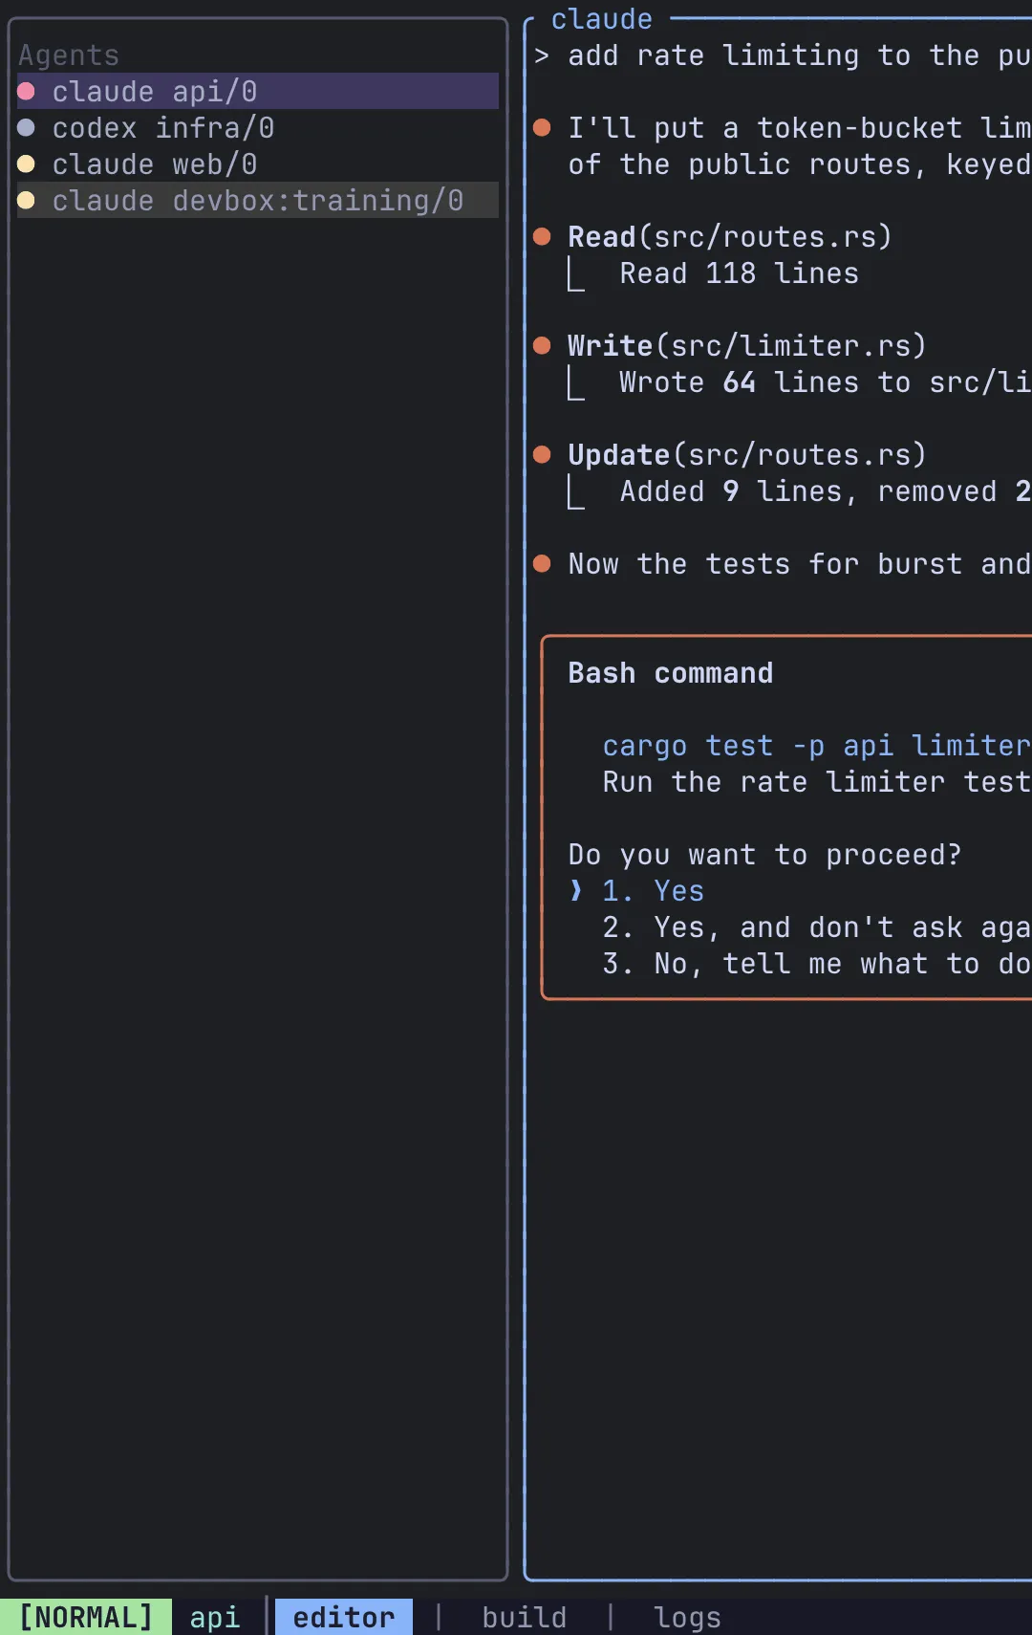Click the orange bullet next to Write(src/limiter.rs)
The height and width of the screenshot is (1635, 1032).
pos(542,345)
